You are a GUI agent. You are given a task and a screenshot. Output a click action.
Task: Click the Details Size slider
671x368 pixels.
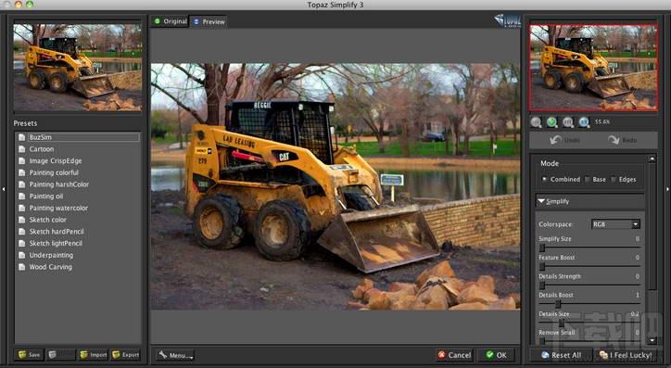point(589,324)
